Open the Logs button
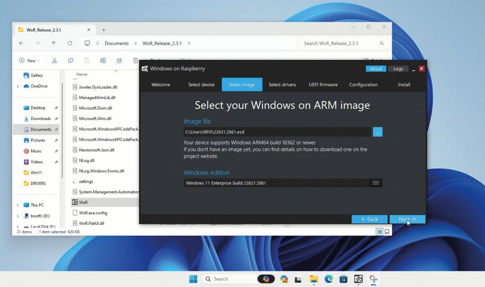 pyautogui.click(x=398, y=69)
